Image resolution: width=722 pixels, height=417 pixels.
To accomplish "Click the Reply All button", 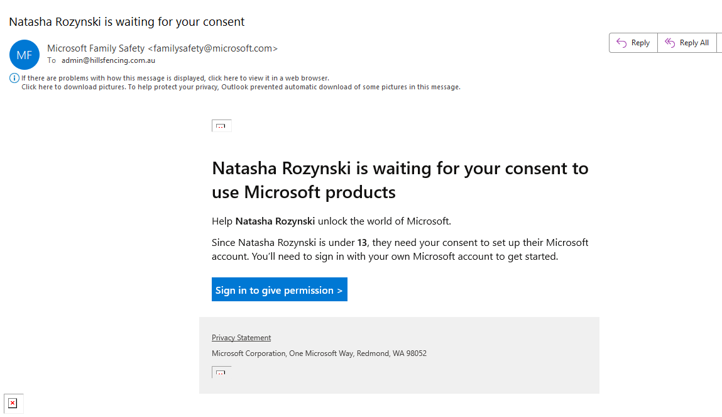I will [687, 43].
